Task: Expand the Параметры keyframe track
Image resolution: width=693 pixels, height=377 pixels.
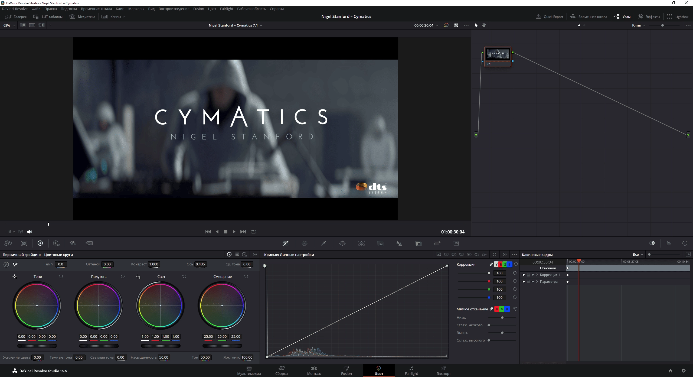Action: 537,281
